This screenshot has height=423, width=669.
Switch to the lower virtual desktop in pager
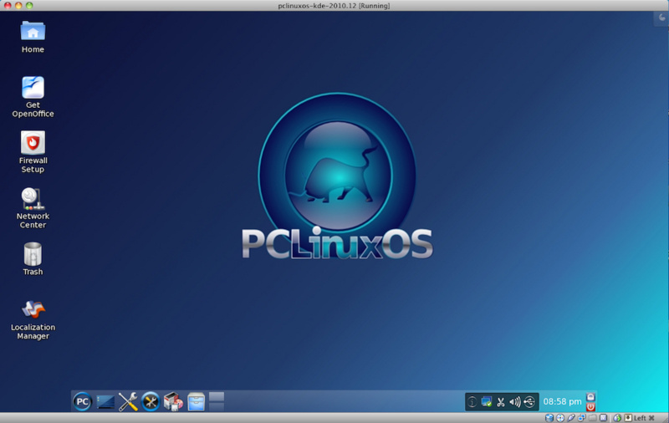217,407
